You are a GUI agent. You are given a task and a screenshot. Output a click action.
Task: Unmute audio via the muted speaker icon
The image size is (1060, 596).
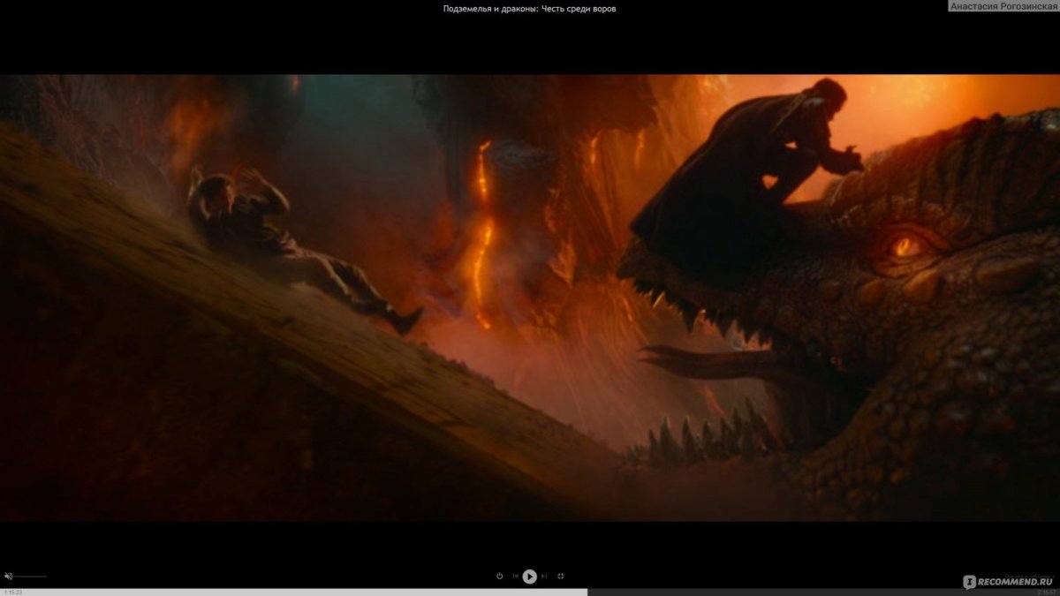pos(9,577)
